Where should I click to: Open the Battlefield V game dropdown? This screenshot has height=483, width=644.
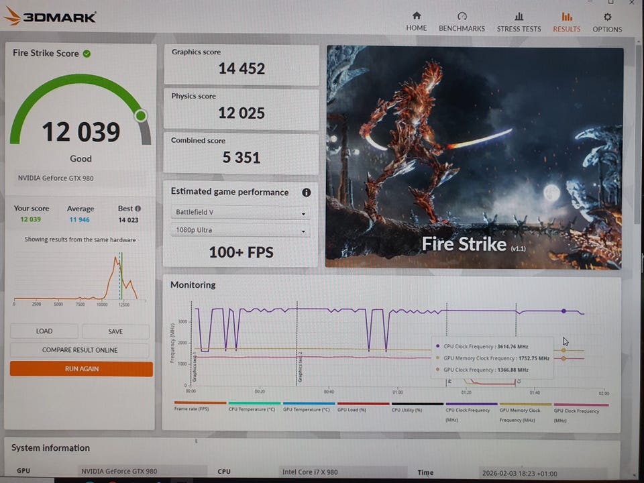pos(240,213)
